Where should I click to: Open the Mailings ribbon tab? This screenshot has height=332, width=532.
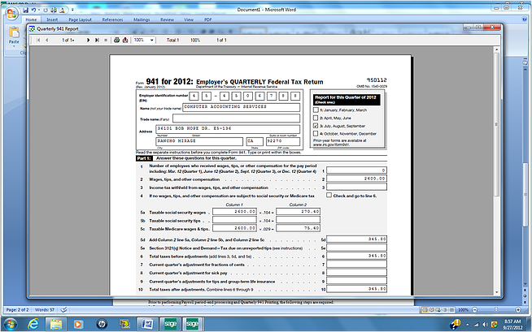(142, 19)
